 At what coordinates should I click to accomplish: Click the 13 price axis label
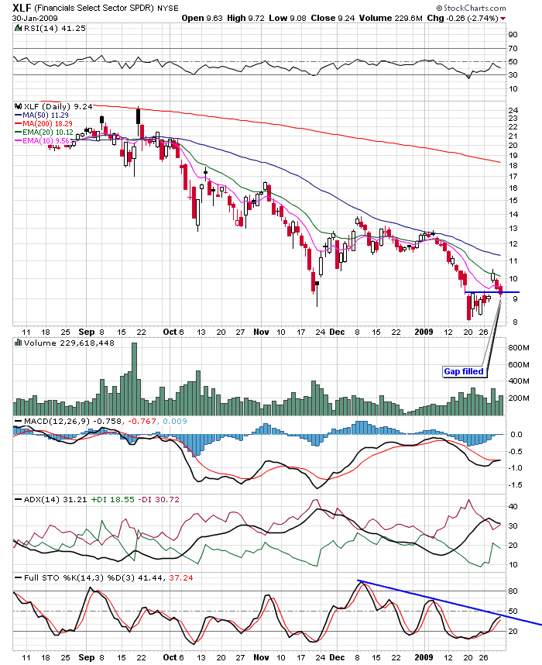click(x=513, y=229)
